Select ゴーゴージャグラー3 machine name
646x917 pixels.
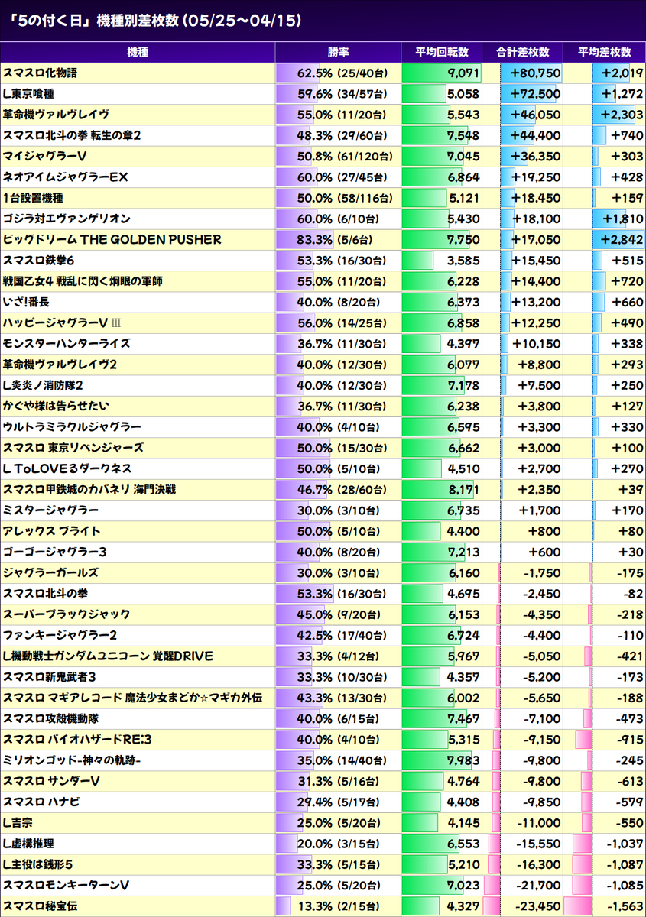pyautogui.click(x=54, y=552)
